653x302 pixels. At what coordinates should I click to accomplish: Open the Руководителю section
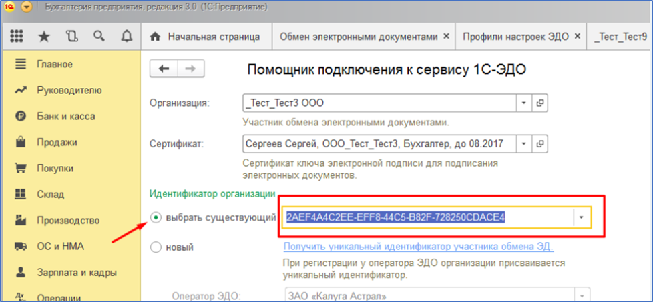71,90
